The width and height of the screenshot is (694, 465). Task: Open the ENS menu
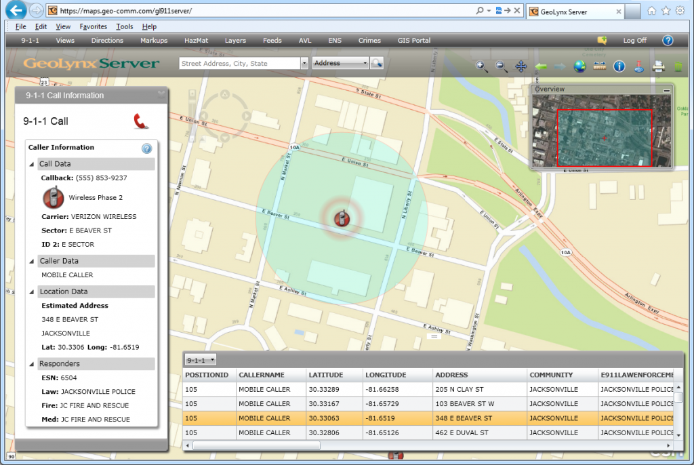click(x=335, y=40)
